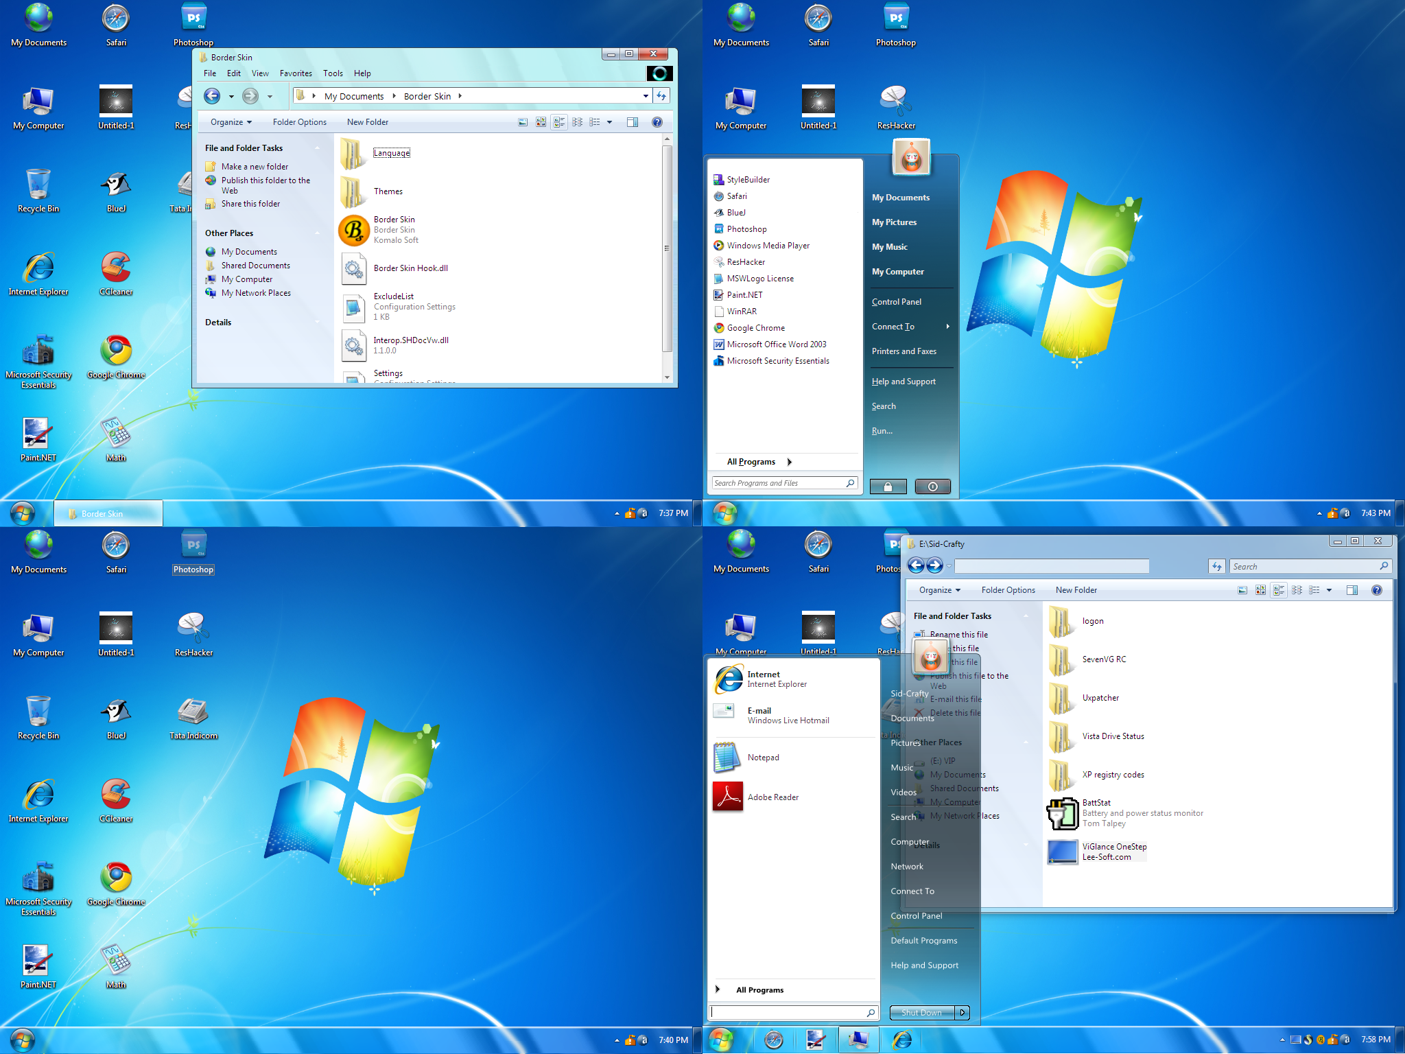The width and height of the screenshot is (1405, 1054).
Task: Click New Folder in Sid-Crafty toolbar
Action: point(1076,590)
